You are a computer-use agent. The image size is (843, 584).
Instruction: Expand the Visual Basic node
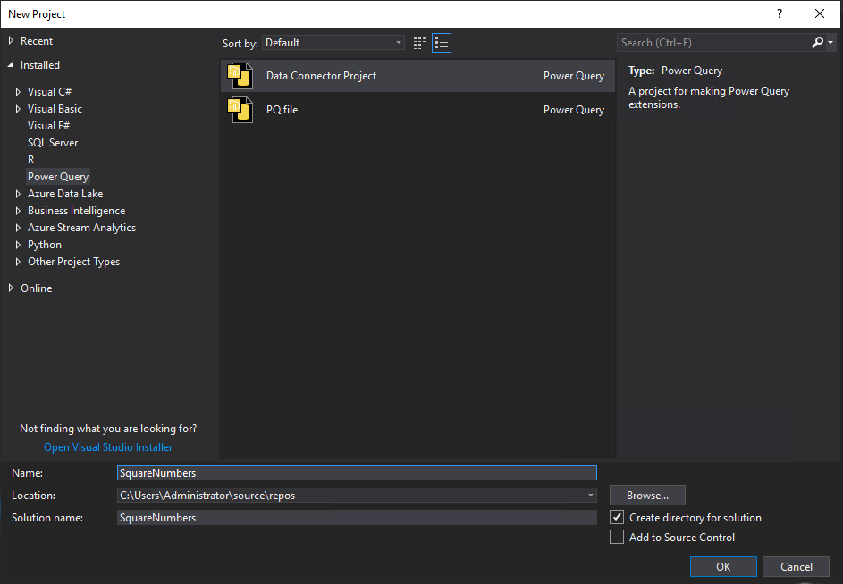coord(18,109)
